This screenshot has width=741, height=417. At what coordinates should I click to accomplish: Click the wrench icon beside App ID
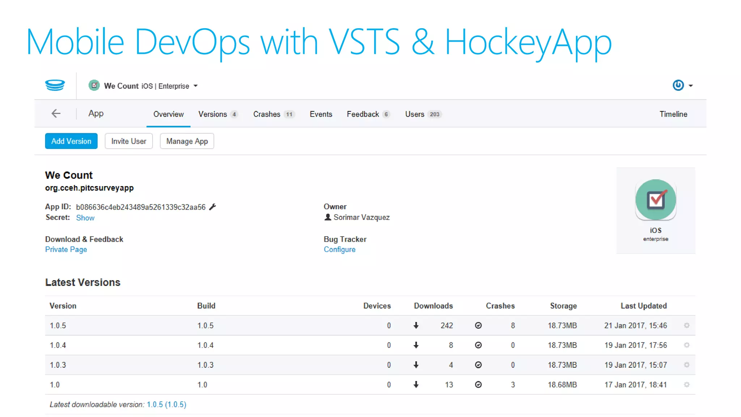pyautogui.click(x=213, y=207)
